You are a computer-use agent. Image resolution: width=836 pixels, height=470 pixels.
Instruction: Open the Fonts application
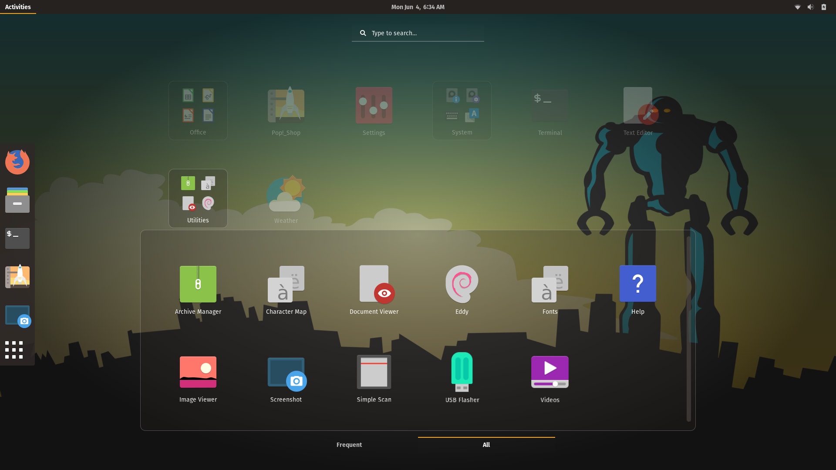(549, 284)
